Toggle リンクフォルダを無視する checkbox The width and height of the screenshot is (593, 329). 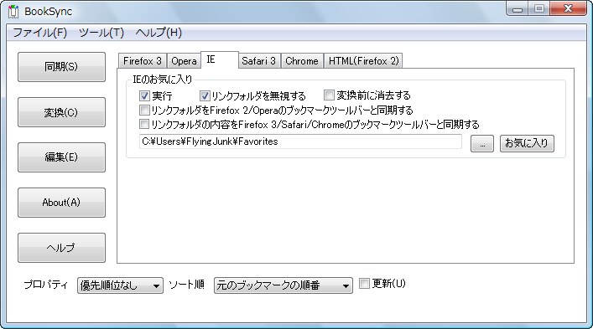tap(205, 95)
